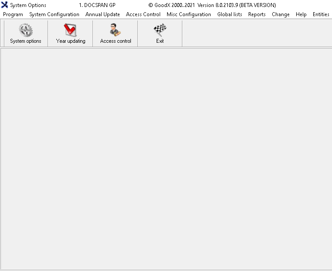This screenshot has height=271, width=332.
Task: Open the Entities menu
Action: click(321, 14)
